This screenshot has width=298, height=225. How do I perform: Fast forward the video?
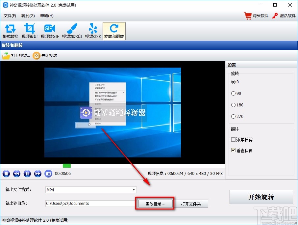tap(38, 174)
